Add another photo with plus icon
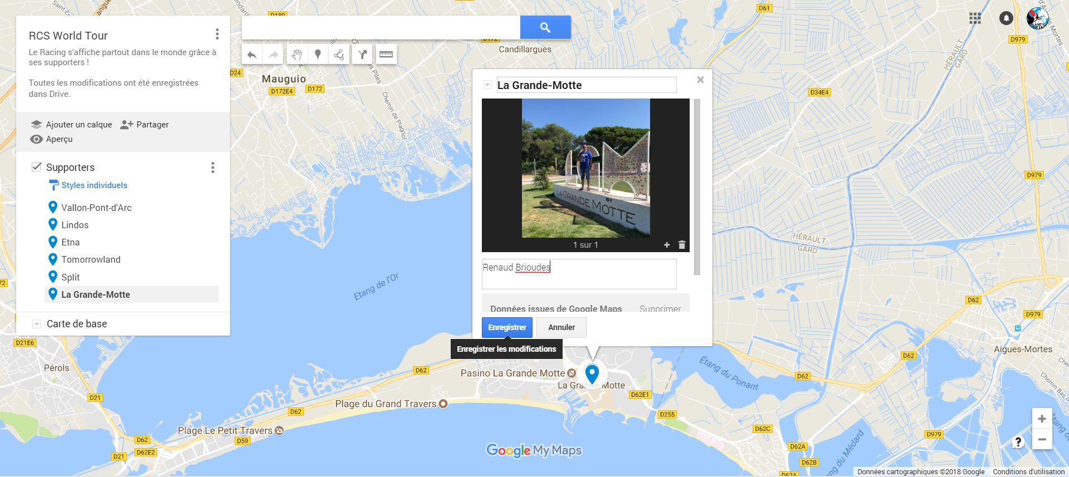The width and height of the screenshot is (1069, 477). pyautogui.click(x=667, y=245)
